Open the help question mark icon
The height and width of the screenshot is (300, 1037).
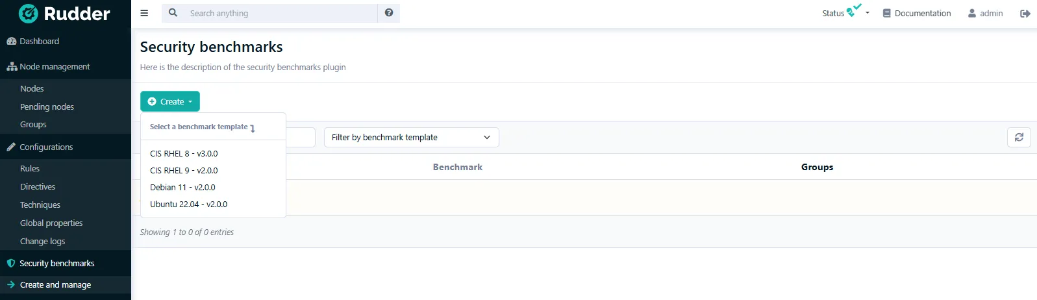coord(389,13)
